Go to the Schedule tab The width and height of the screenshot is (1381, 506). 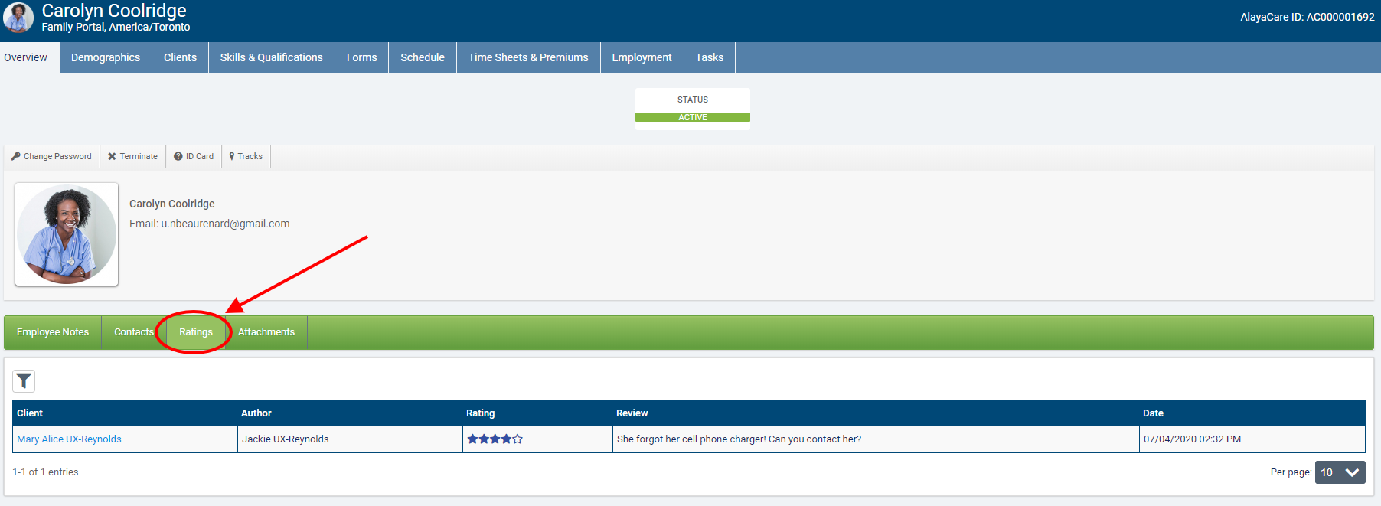pyautogui.click(x=422, y=57)
